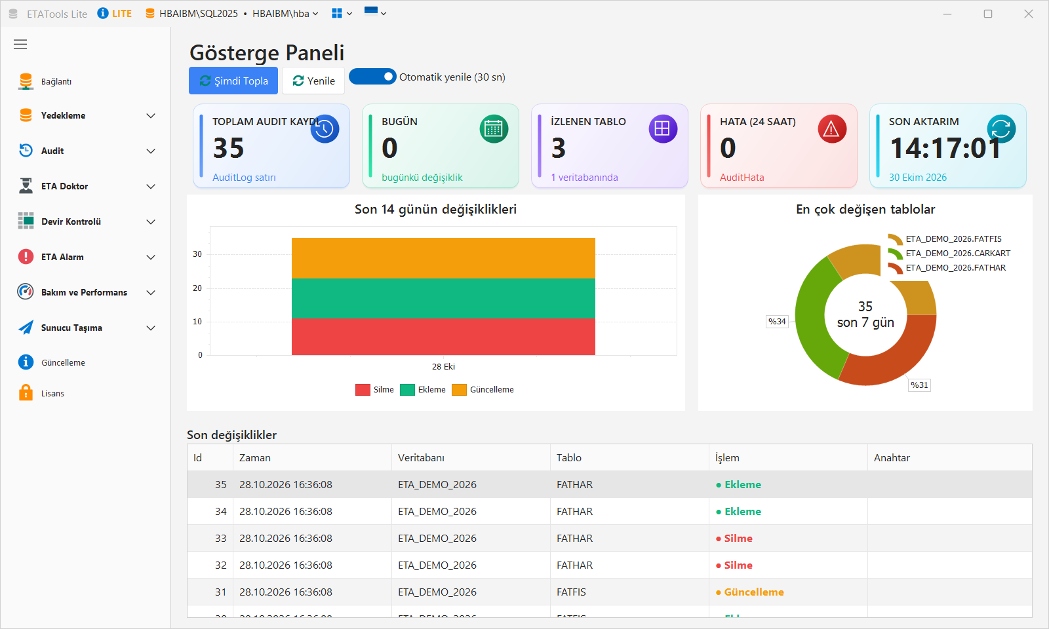Click the Şimdi Topla button
This screenshot has height=629, width=1049.
(x=233, y=81)
